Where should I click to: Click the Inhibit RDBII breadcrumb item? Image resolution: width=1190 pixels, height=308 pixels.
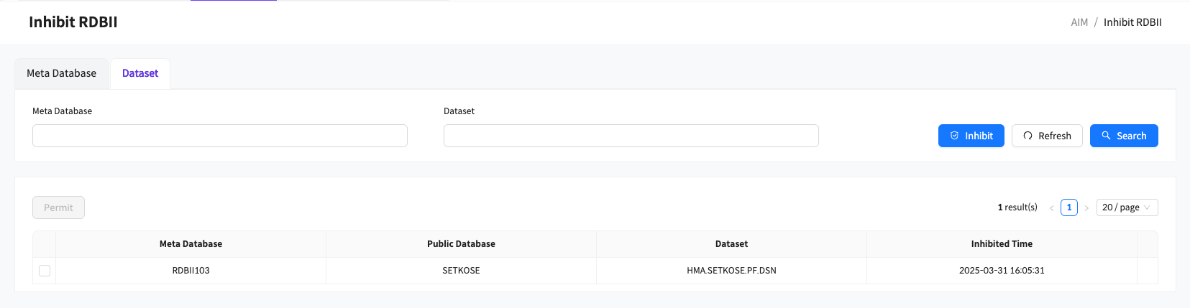click(x=1132, y=22)
